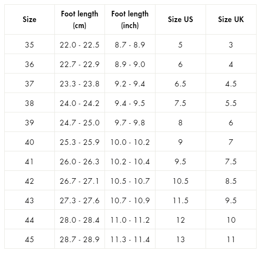Click the 28.0 - 28.4 cm cell

79,220
